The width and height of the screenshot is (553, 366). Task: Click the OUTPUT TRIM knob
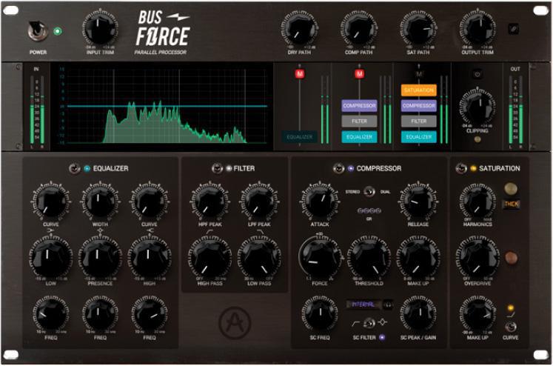[x=477, y=29]
